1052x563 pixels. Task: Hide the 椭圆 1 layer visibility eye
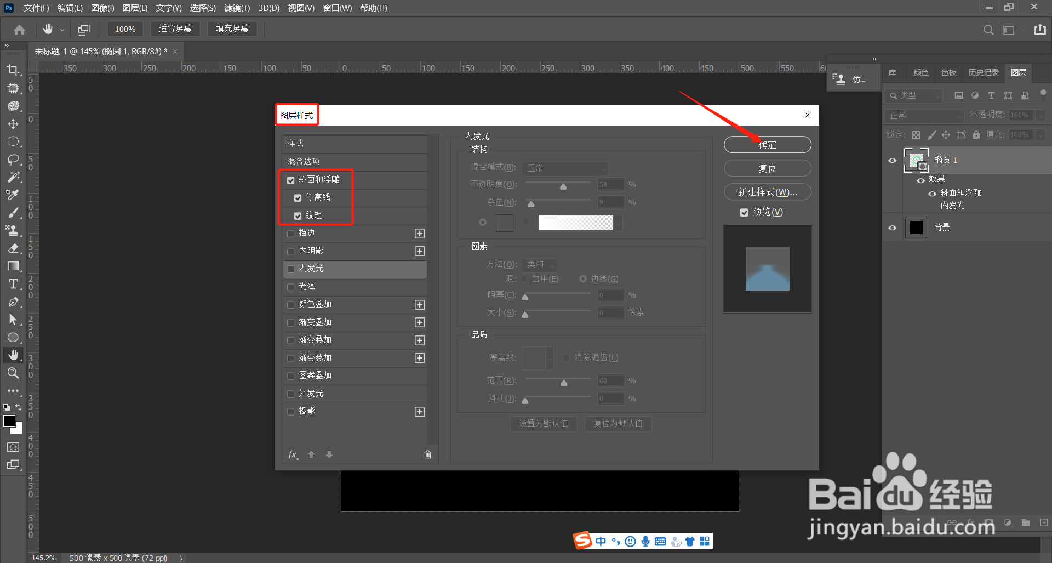[892, 160]
